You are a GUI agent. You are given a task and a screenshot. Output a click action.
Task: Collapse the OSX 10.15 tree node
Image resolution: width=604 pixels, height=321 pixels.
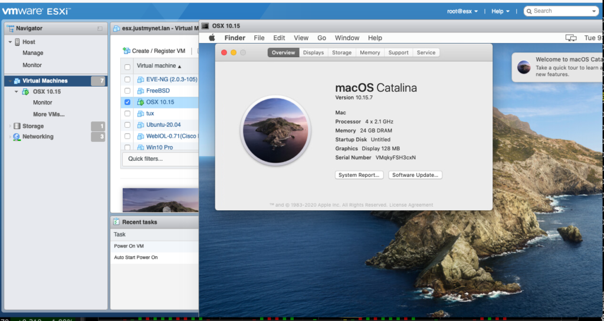pos(17,91)
